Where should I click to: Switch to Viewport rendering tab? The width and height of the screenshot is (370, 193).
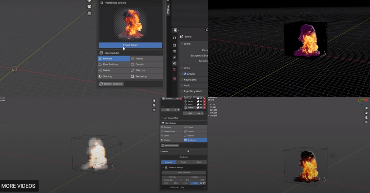pos(168,162)
